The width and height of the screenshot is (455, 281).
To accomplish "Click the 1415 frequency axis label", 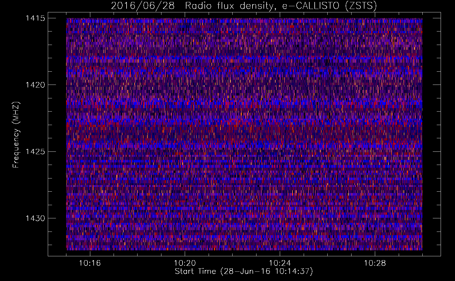I will 35,18.
